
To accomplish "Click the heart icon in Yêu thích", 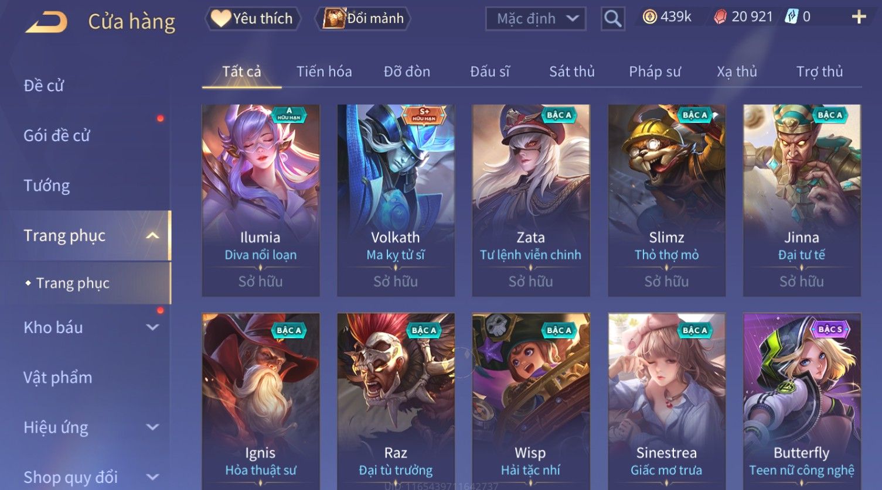I will point(221,18).
